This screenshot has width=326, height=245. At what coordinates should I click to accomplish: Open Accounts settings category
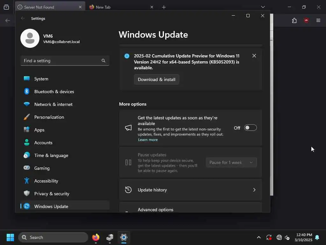65,143
